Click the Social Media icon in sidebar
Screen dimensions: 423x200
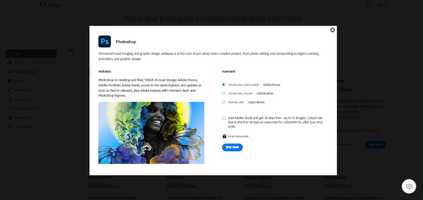pos(10,127)
